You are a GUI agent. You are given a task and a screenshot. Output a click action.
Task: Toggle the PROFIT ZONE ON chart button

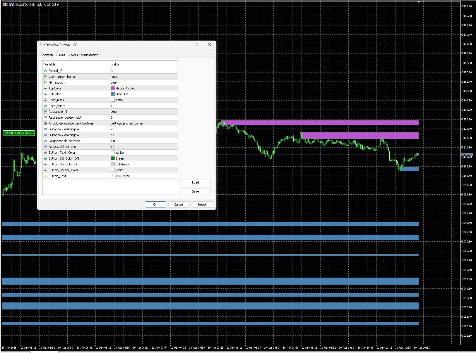coord(18,133)
